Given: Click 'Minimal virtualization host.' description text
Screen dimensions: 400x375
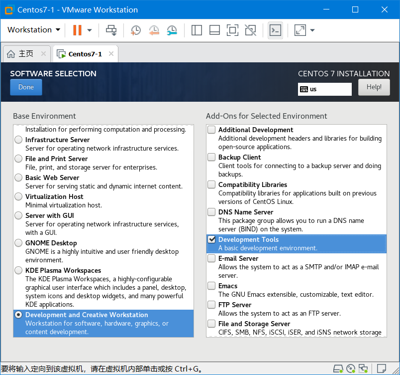Looking at the screenshot, I should [64, 205].
